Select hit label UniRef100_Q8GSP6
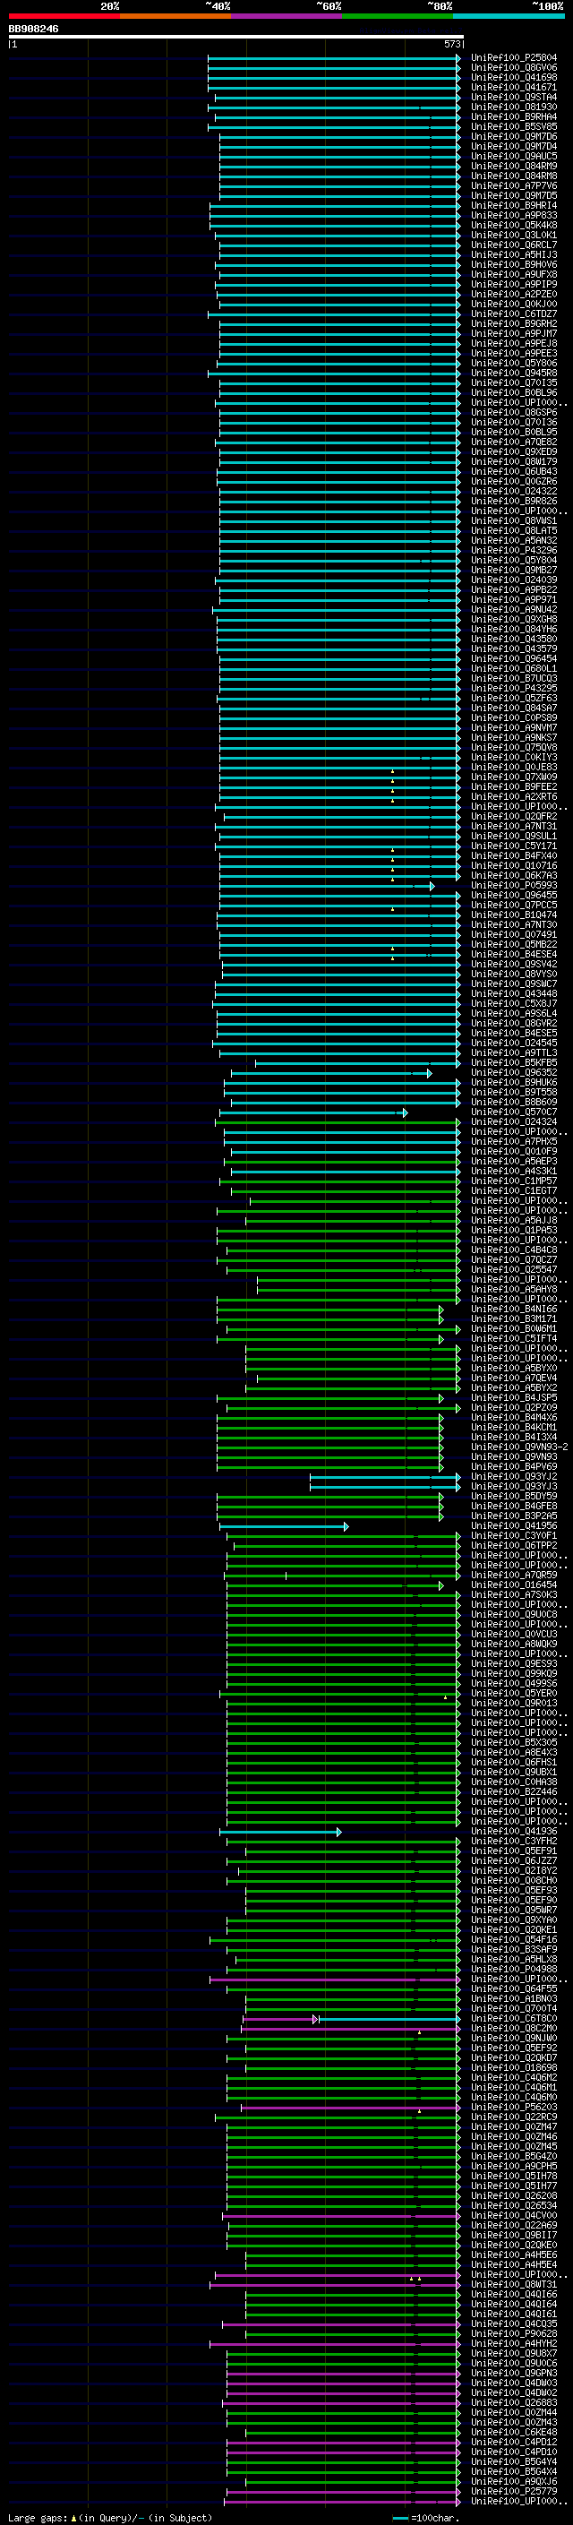Viewport: 573px width, 2525px height. tap(514, 413)
